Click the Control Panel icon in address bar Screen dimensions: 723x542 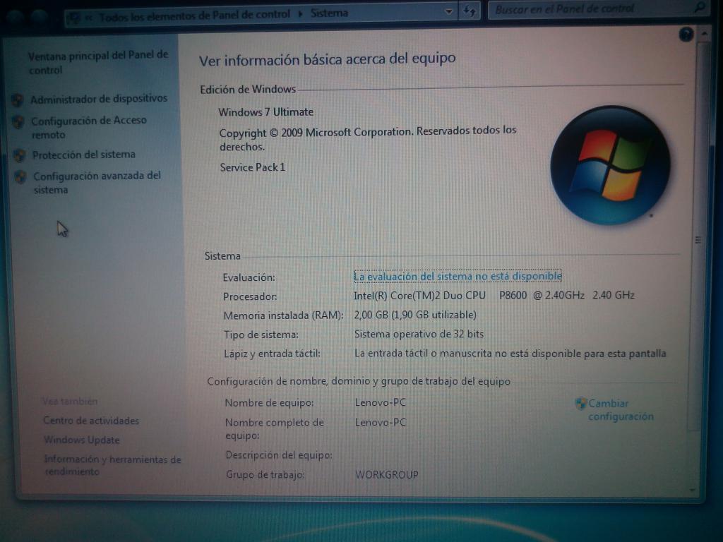click(73, 18)
